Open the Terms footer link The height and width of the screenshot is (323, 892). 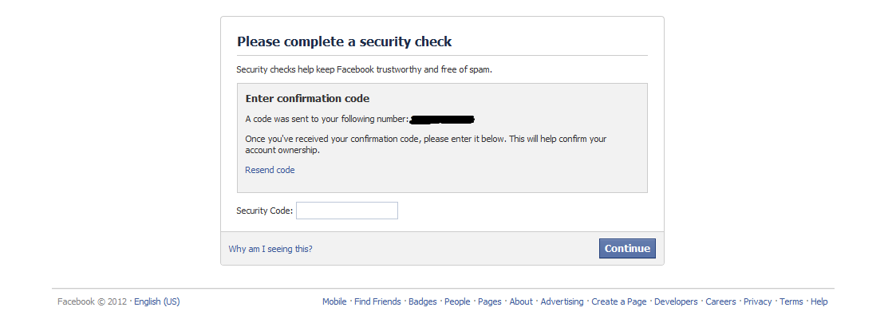coord(791,302)
